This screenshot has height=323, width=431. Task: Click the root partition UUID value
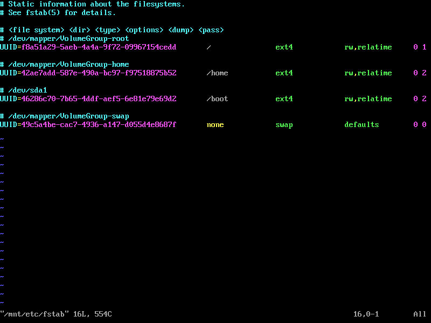99,47
